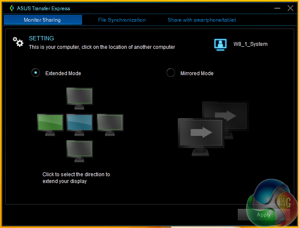The image size is (299, 228).
Task: Open the File Synchronization tab
Action: pos(121,20)
